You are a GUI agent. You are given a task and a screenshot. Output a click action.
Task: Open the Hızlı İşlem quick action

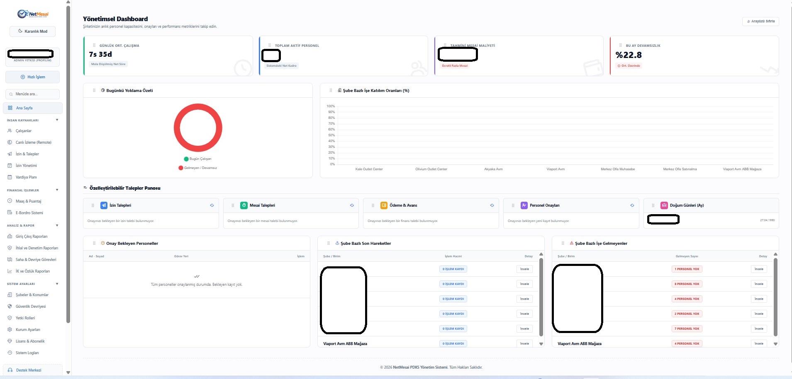[33, 77]
